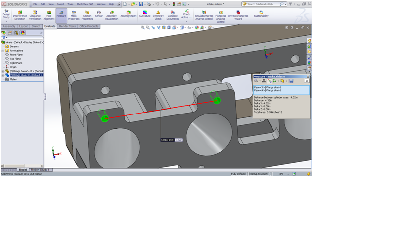Open the Sustainability tool
This screenshot has height=229, width=408.
pyautogui.click(x=261, y=14)
